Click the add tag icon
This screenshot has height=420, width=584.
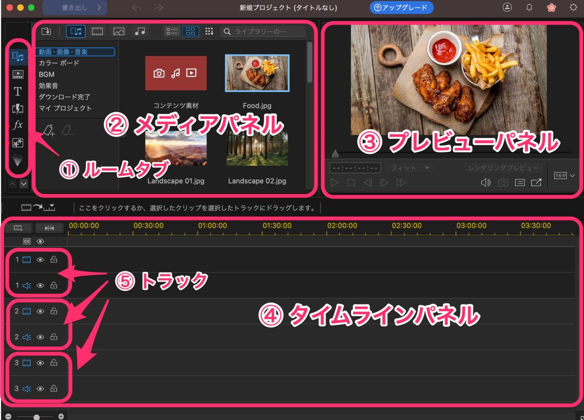point(49,131)
